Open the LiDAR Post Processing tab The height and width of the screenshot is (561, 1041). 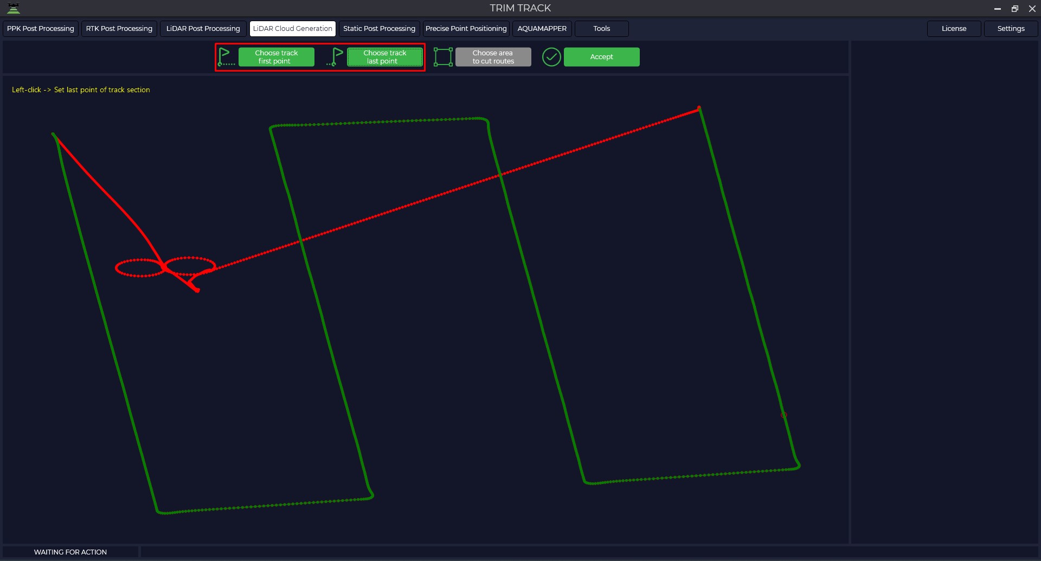(x=203, y=29)
